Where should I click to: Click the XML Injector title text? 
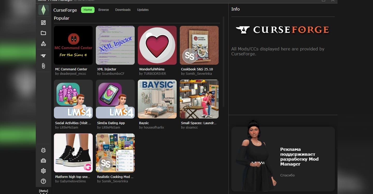(x=107, y=69)
